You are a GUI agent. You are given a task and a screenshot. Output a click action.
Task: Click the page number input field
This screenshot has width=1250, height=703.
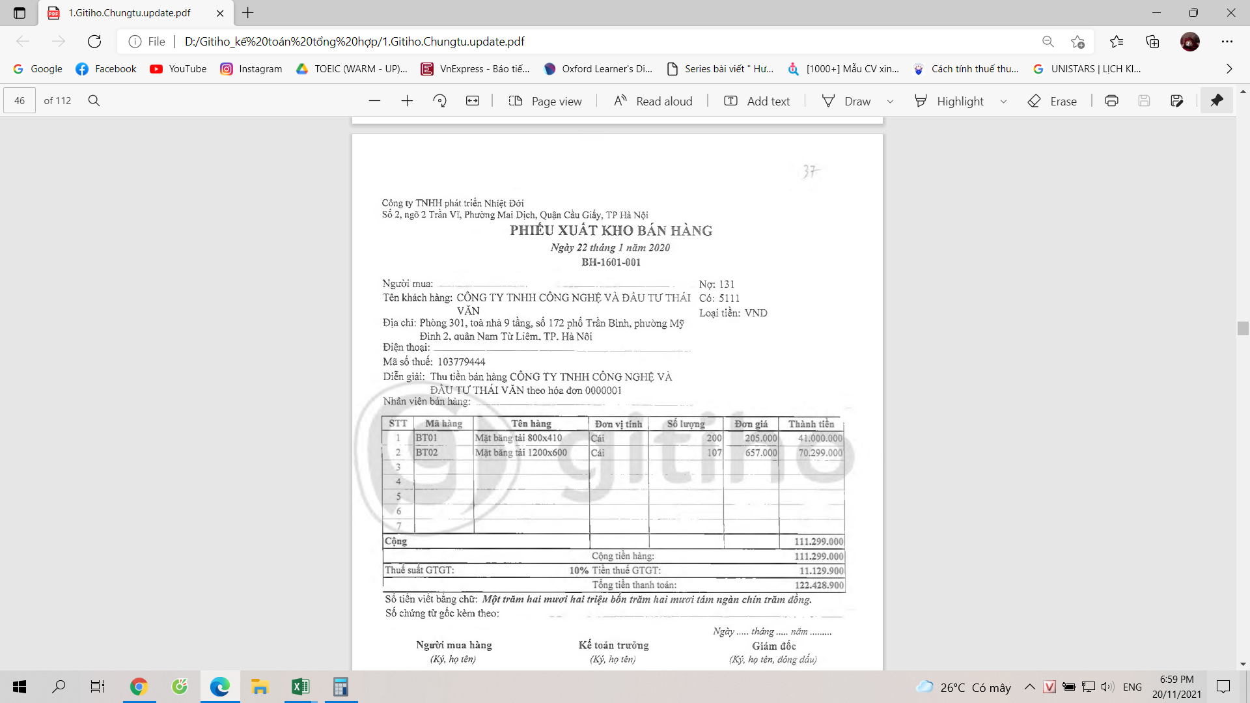(20, 101)
